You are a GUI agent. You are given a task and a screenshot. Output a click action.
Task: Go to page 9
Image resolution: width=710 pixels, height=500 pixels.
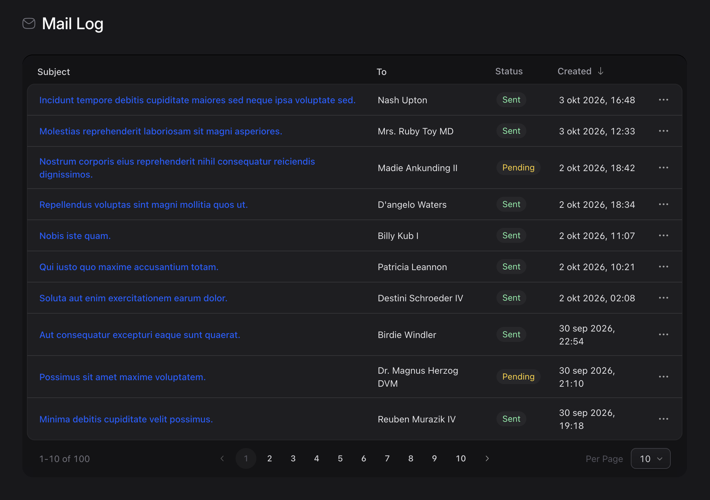[x=435, y=458]
